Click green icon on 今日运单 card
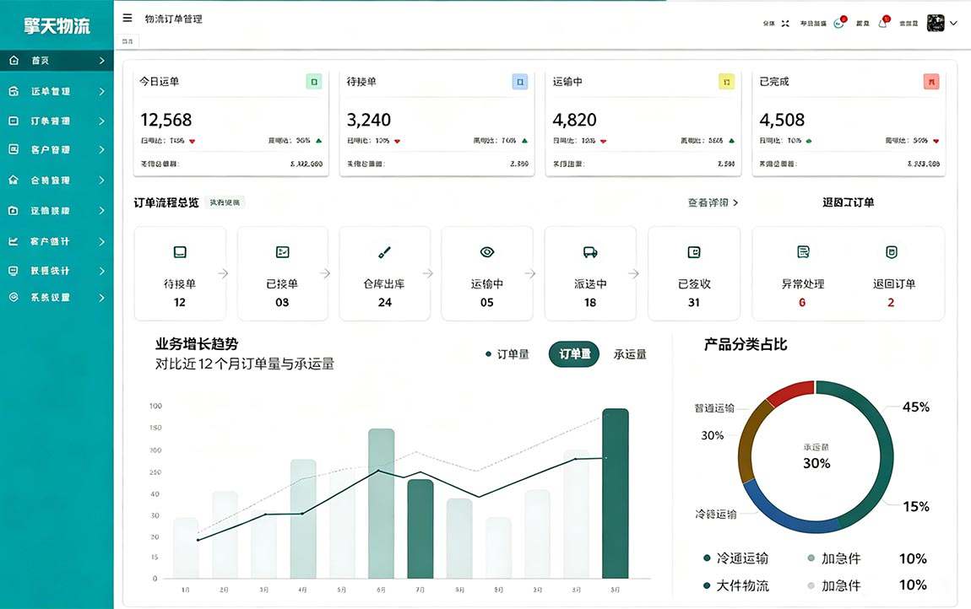 point(314,82)
